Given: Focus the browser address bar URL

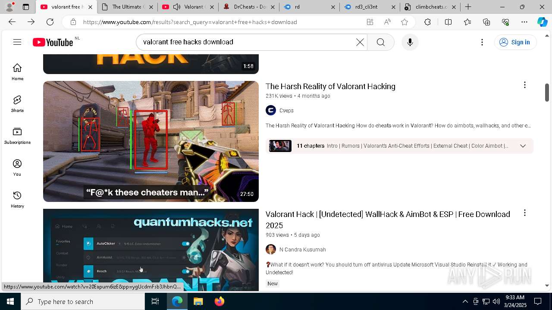Looking at the screenshot, I should [x=190, y=22].
